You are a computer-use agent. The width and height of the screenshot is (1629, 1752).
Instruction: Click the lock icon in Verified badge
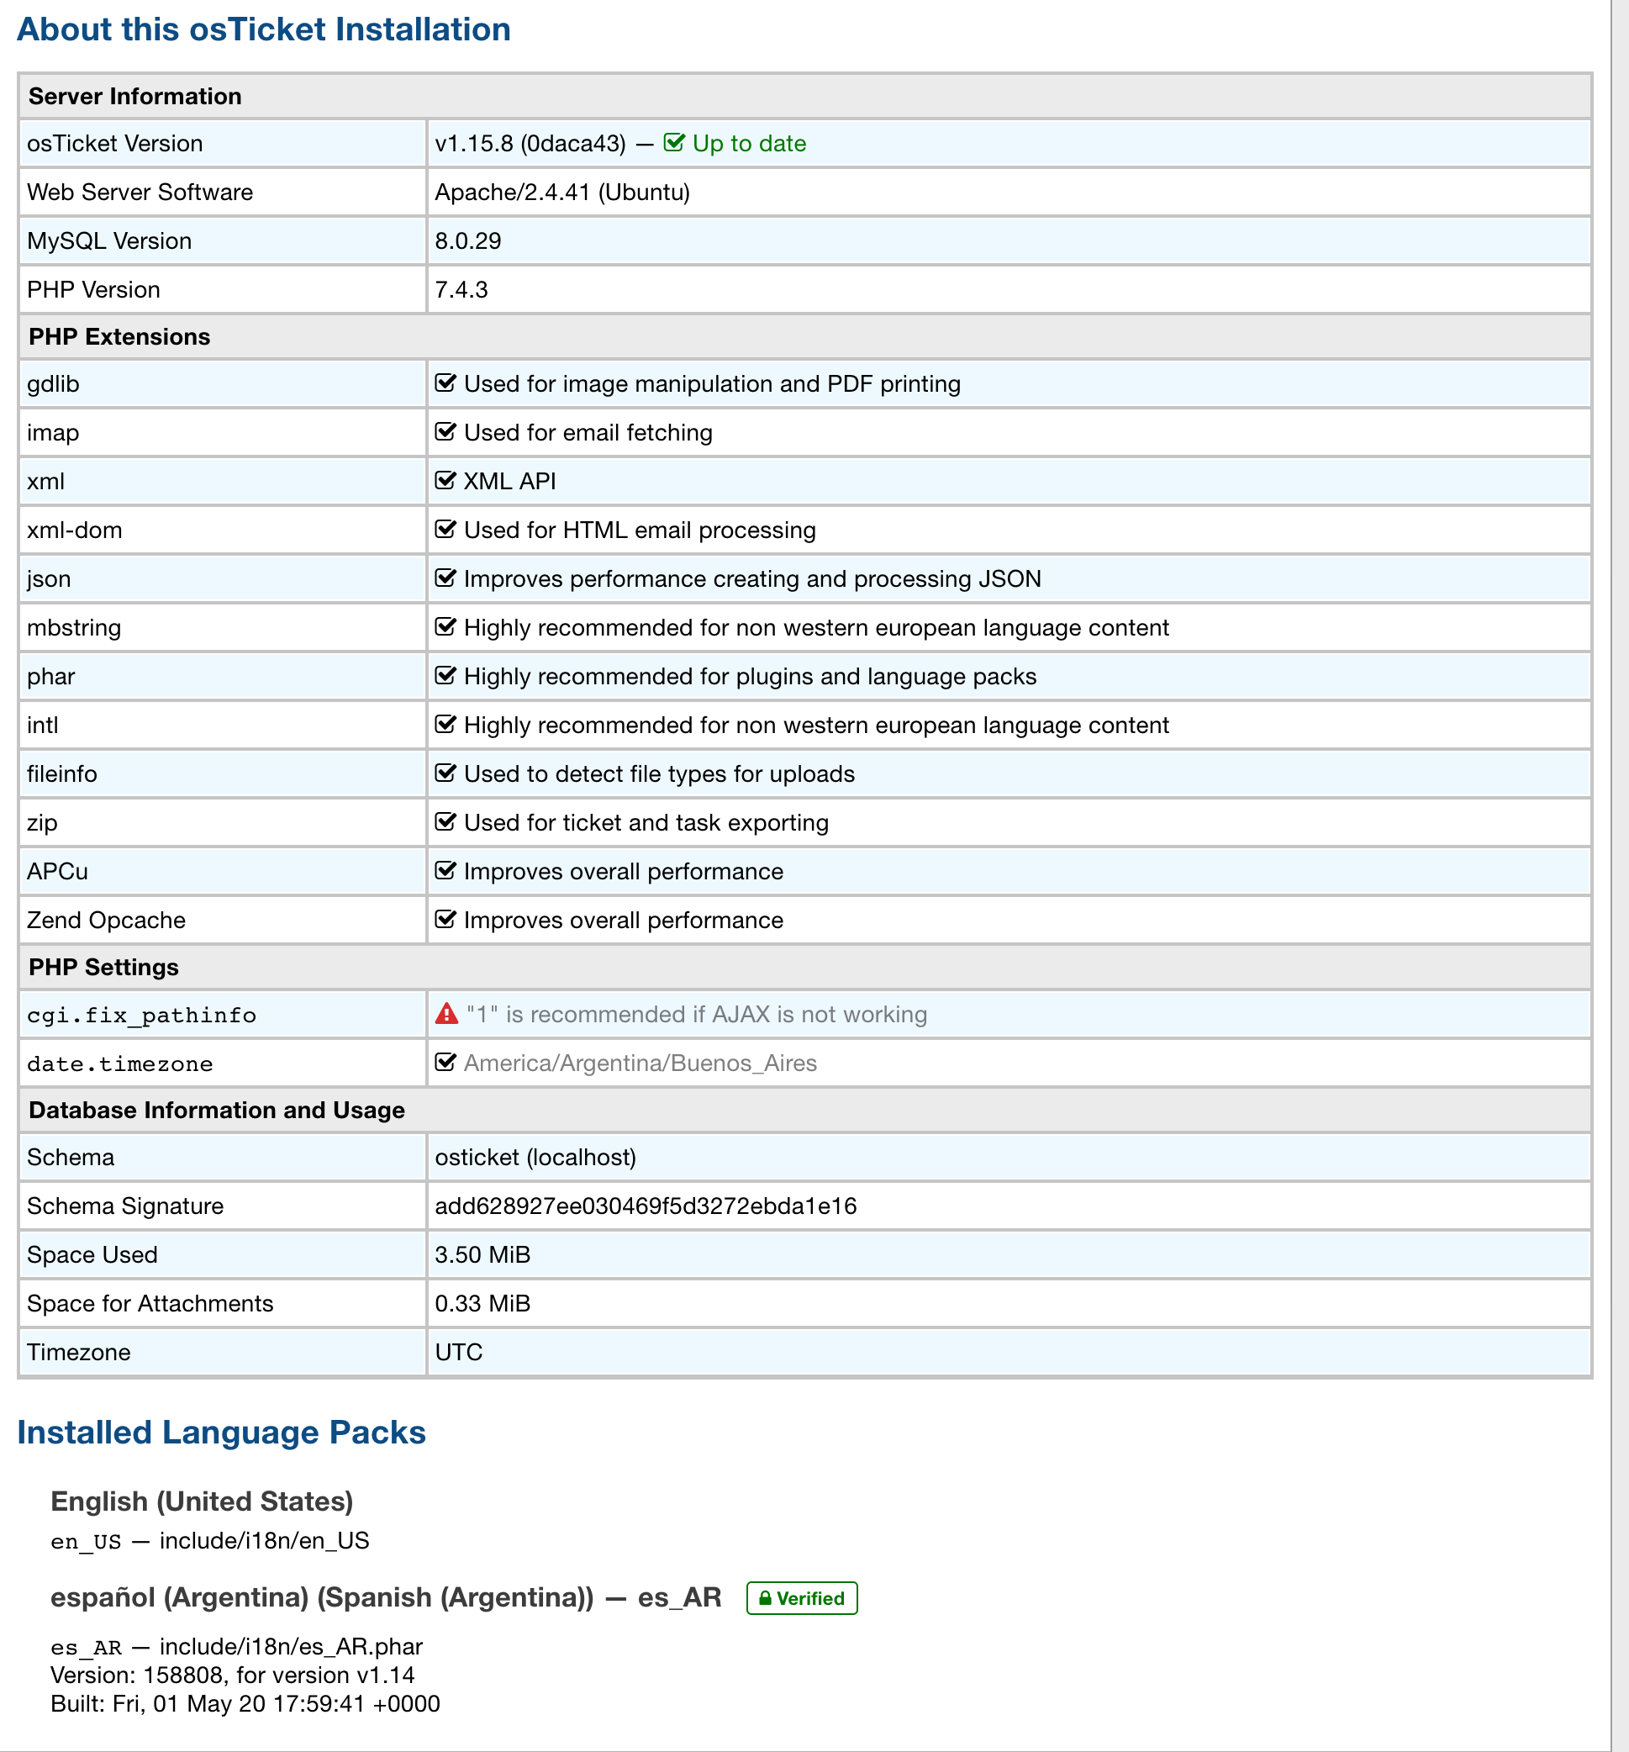click(x=765, y=1598)
